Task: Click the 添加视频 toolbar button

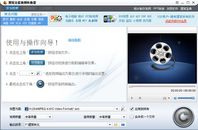Action: coord(12,9)
